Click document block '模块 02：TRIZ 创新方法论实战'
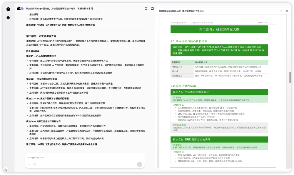The height and width of the screenshot is (175, 294). coord(219,139)
